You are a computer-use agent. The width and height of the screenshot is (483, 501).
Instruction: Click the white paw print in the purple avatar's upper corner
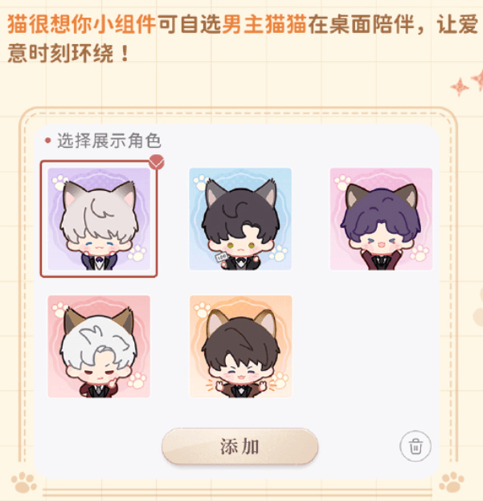click(59, 182)
